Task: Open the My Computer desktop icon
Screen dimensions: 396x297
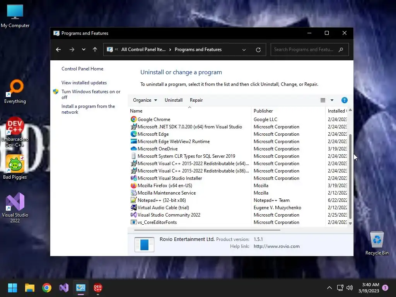Action: 15,16
